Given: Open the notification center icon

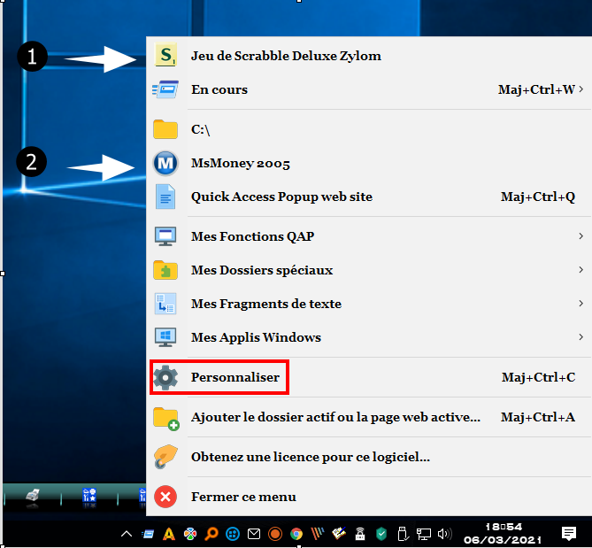Looking at the screenshot, I should (569, 533).
